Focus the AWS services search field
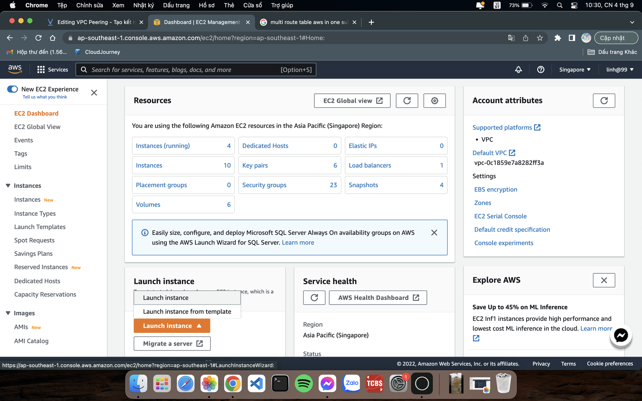The width and height of the screenshot is (642, 401). point(196,70)
